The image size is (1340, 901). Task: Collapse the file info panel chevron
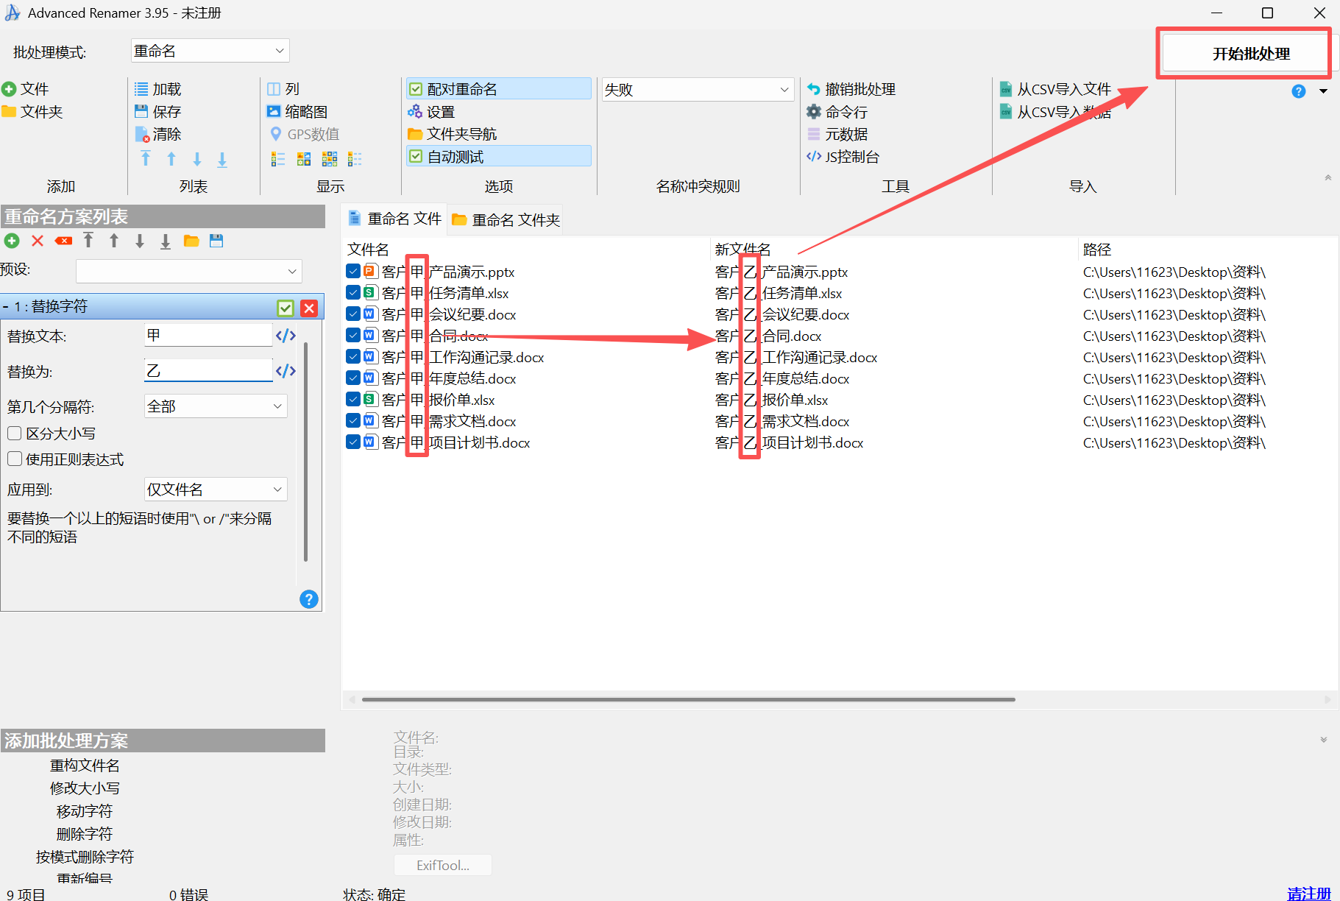point(1324,740)
